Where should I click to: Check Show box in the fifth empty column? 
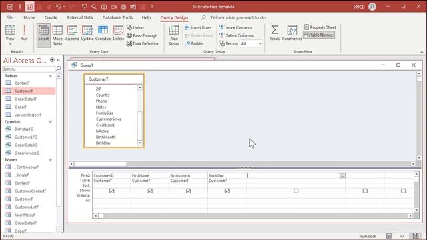pyautogui.click(x=296, y=191)
